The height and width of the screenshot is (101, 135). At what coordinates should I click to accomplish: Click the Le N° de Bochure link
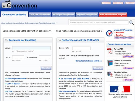coord(13,84)
